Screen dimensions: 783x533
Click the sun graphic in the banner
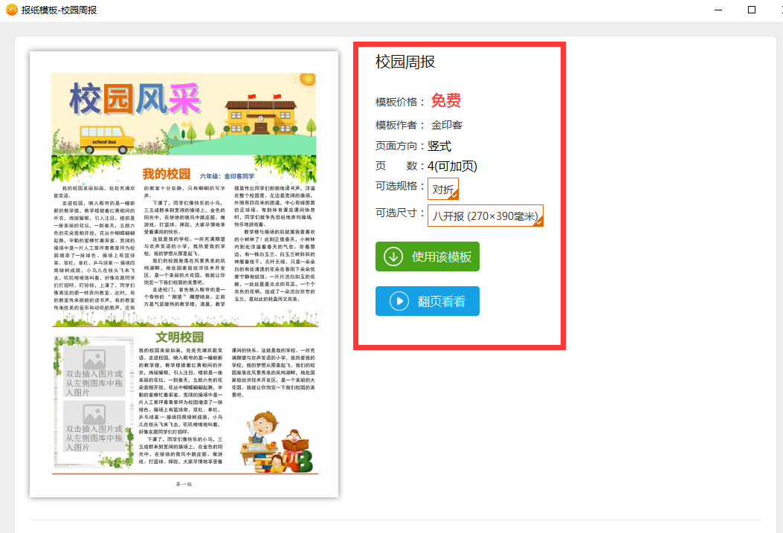tap(306, 80)
